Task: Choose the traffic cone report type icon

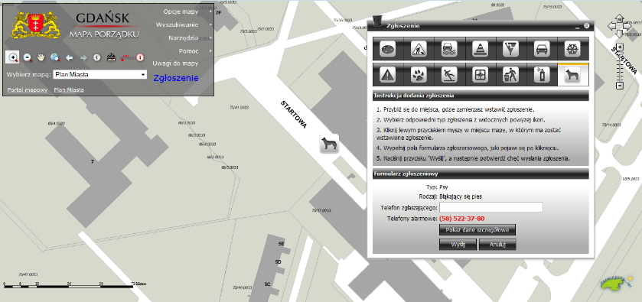Action: [x=481, y=49]
